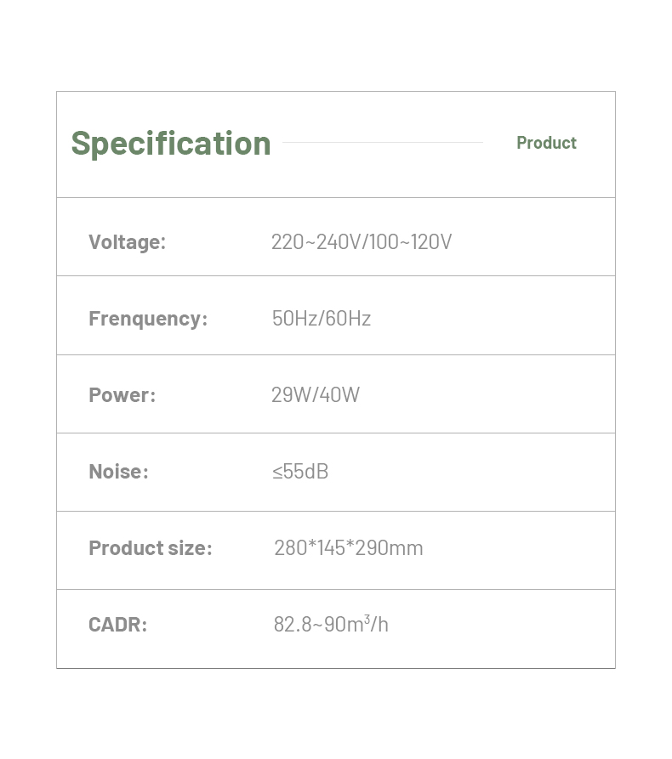
Task: Select the Voltage label
Action: click(x=127, y=242)
